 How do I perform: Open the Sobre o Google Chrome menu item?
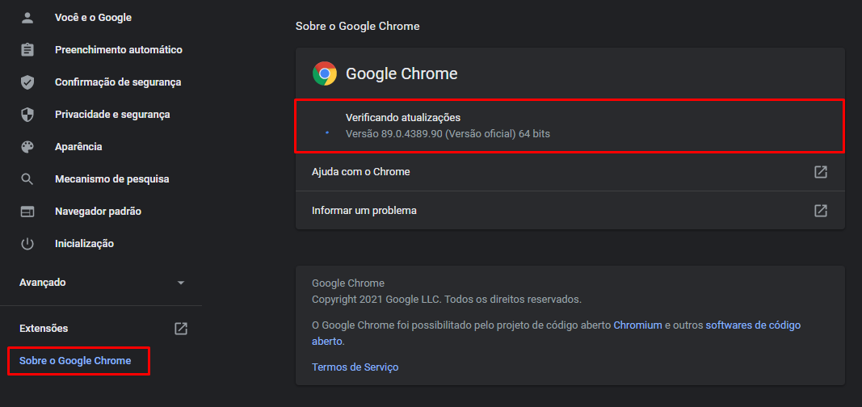click(75, 361)
